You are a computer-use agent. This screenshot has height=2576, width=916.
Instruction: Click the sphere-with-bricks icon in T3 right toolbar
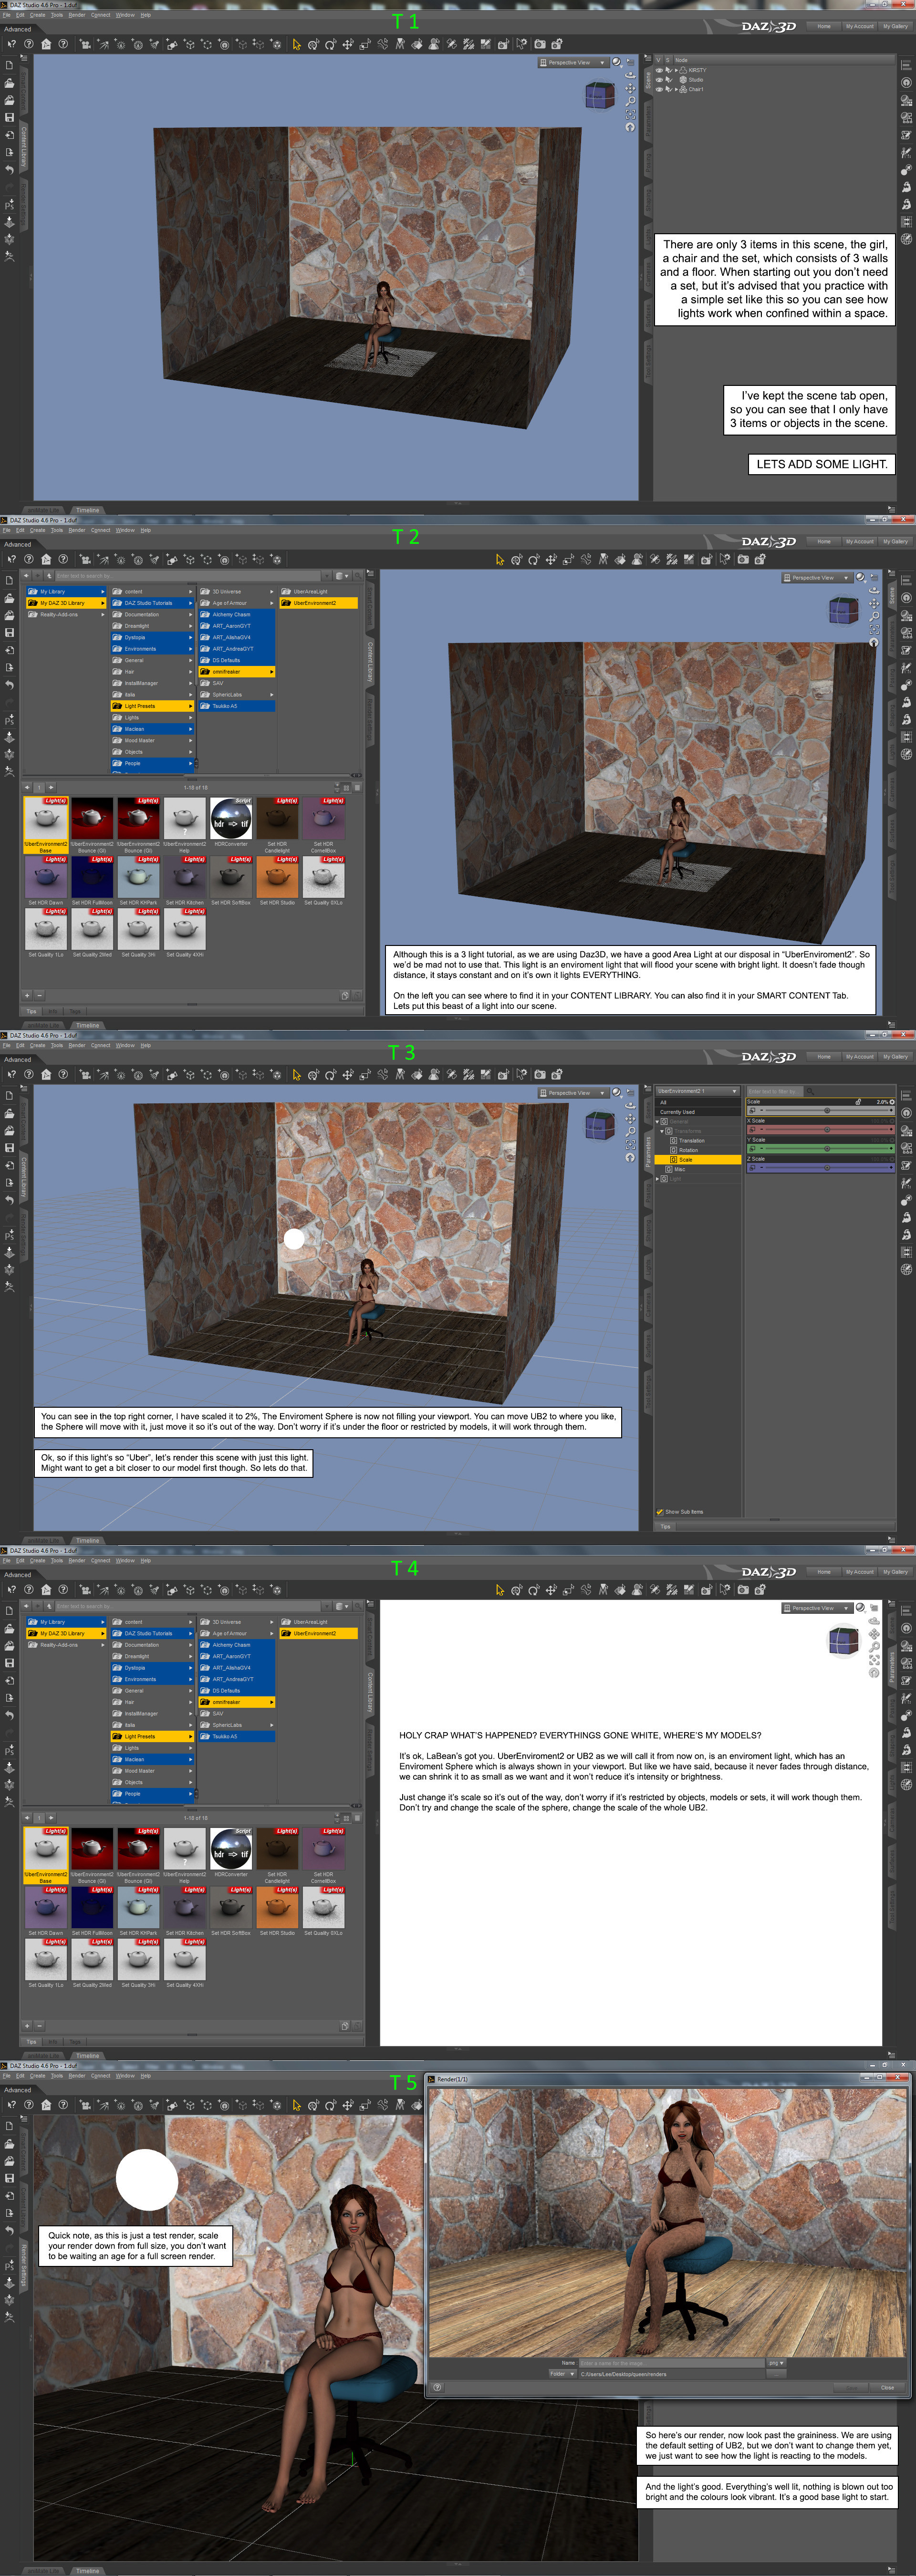[x=906, y=1131]
